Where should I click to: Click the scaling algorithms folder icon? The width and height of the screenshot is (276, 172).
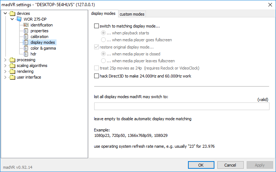(x=13, y=66)
